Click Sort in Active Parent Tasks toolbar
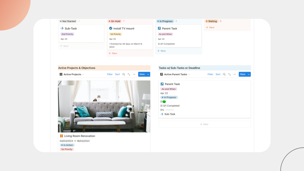 point(218,74)
